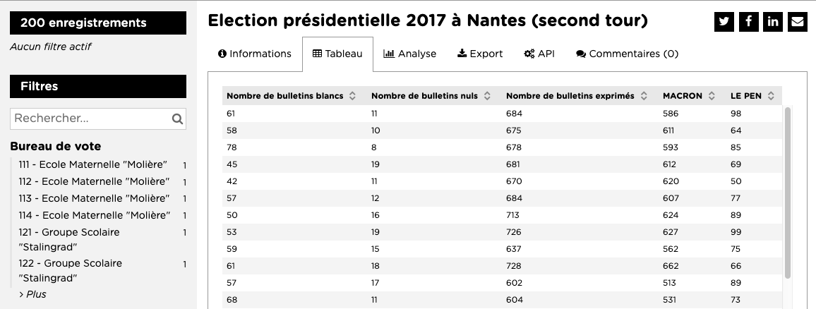Open the Export tab
The image size is (816, 309).
coord(480,54)
